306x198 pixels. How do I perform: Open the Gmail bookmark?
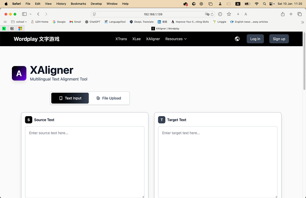coord(75,22)
